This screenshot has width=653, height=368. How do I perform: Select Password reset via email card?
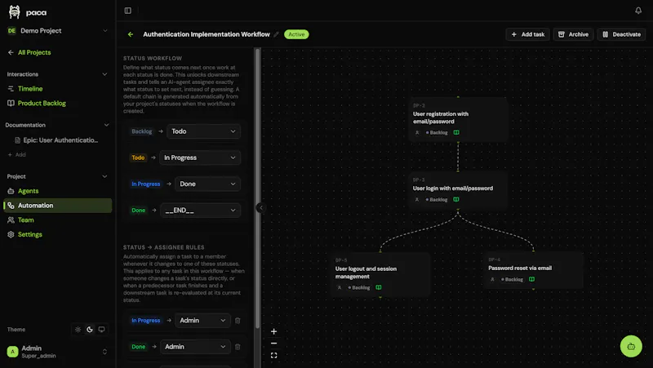click(534, 270)
